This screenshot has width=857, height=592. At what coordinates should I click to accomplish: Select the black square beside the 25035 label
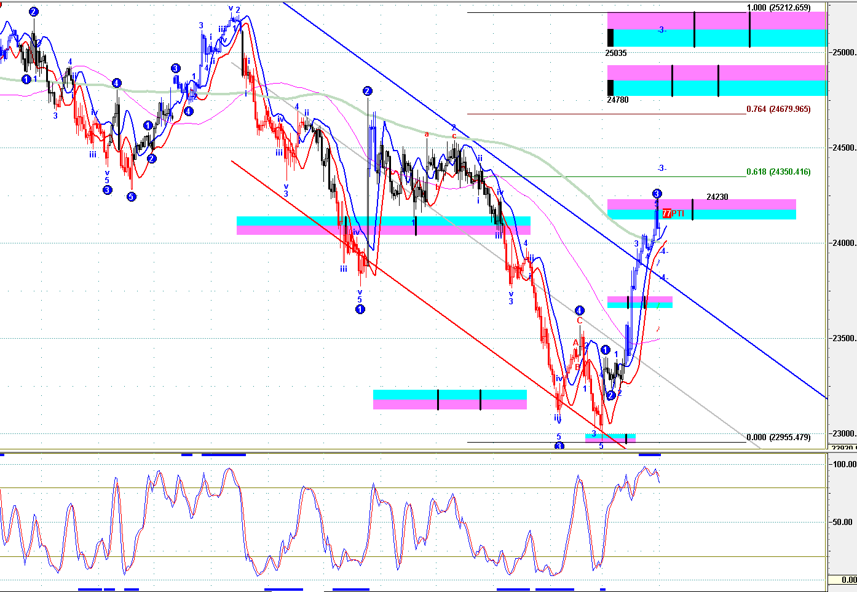point(610,37)
